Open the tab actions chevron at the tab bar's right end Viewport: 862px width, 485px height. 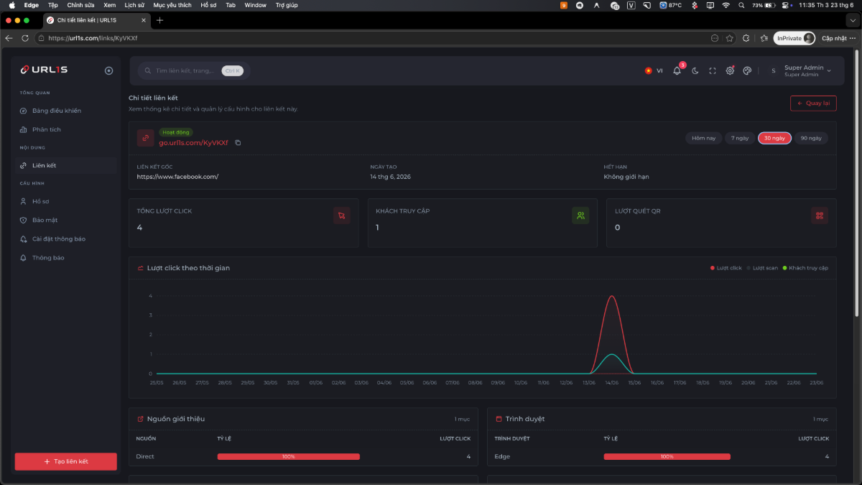[853, 20]
